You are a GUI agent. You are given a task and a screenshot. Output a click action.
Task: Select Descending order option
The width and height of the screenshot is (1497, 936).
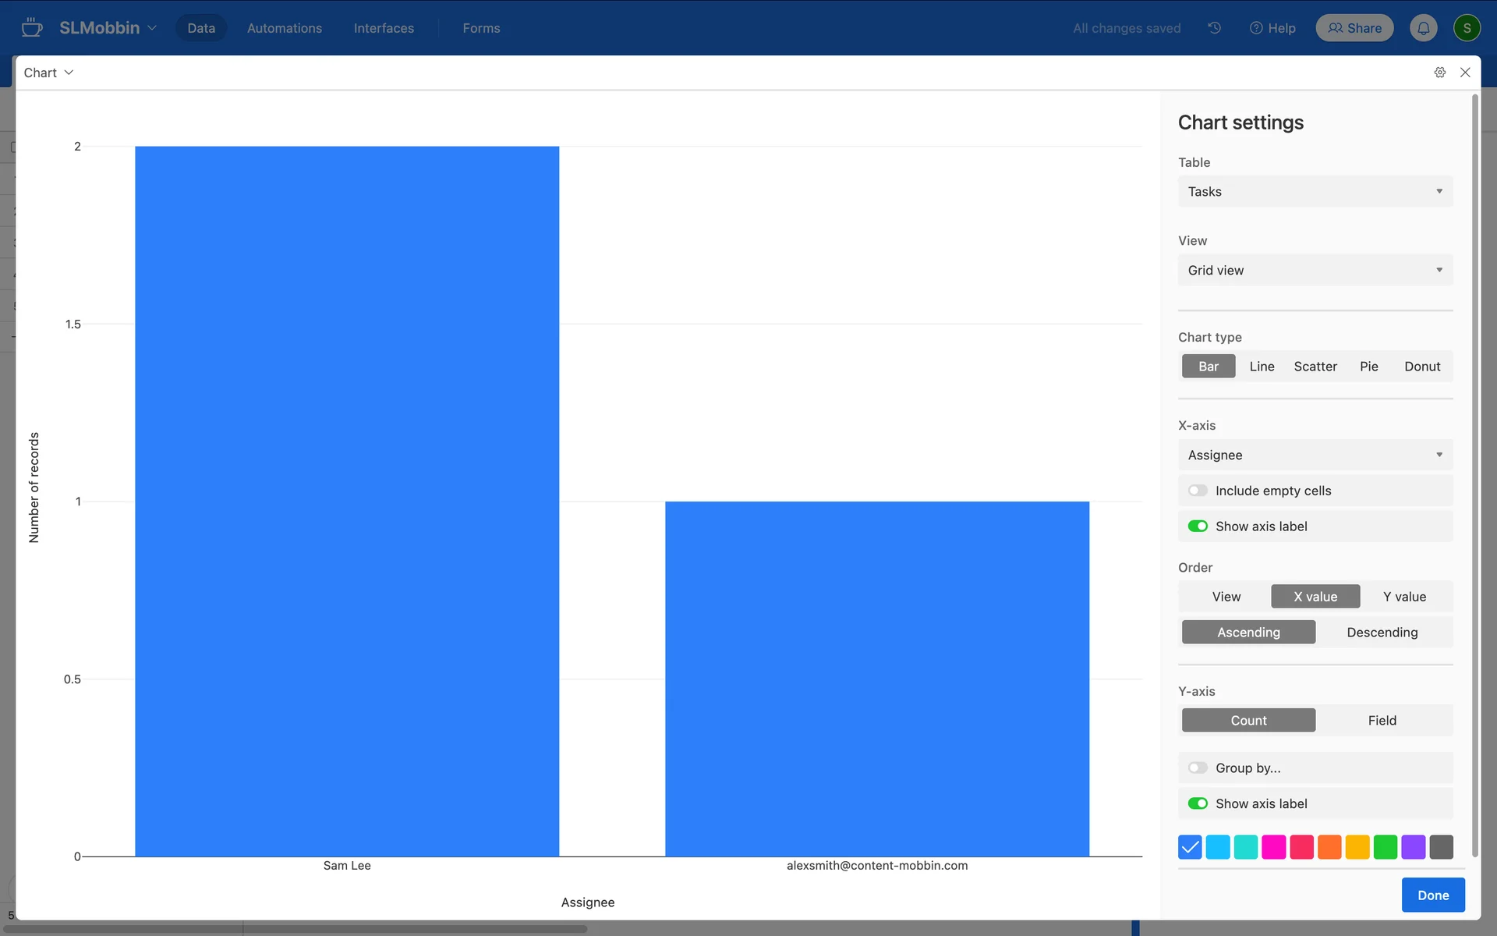tap(1382, 633)
